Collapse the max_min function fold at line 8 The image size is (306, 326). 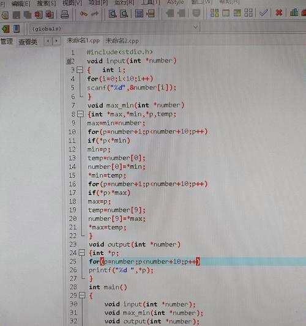point(80,114)
